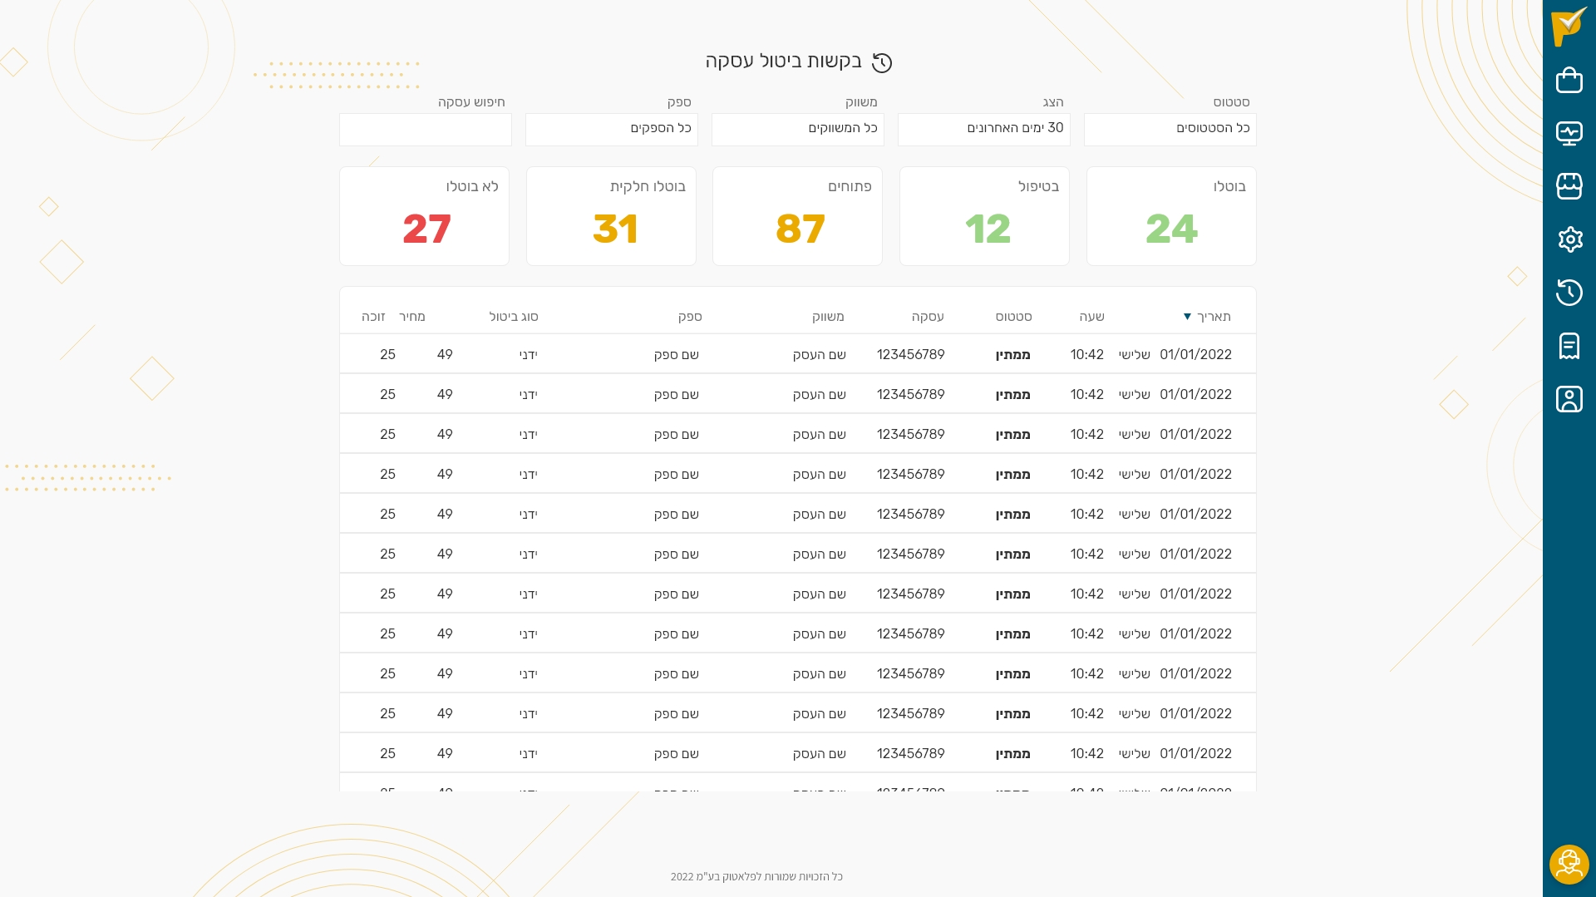Open the הצג dropdown '30 ימים האחרונים'
Image resolution: width=1596 pixels, height=897 pixels.
983,129
